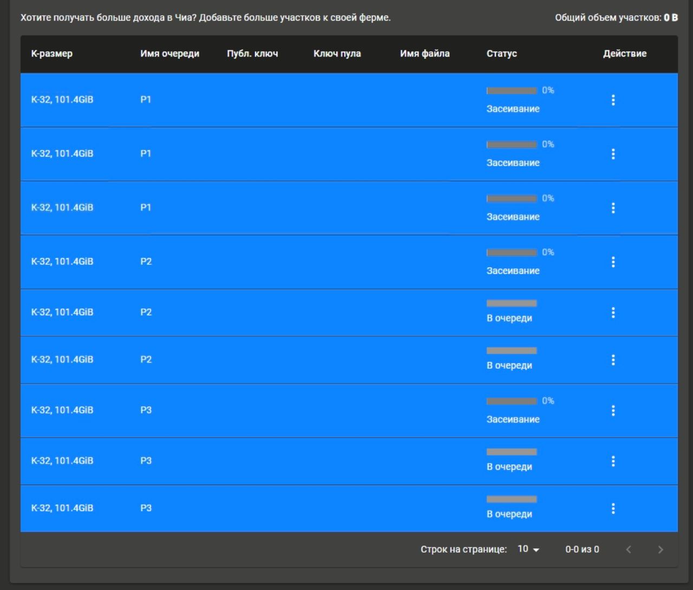Open the rows per page dropdown showing 10
The height and width of the screenshot is (590, 693).
(528, 549)
